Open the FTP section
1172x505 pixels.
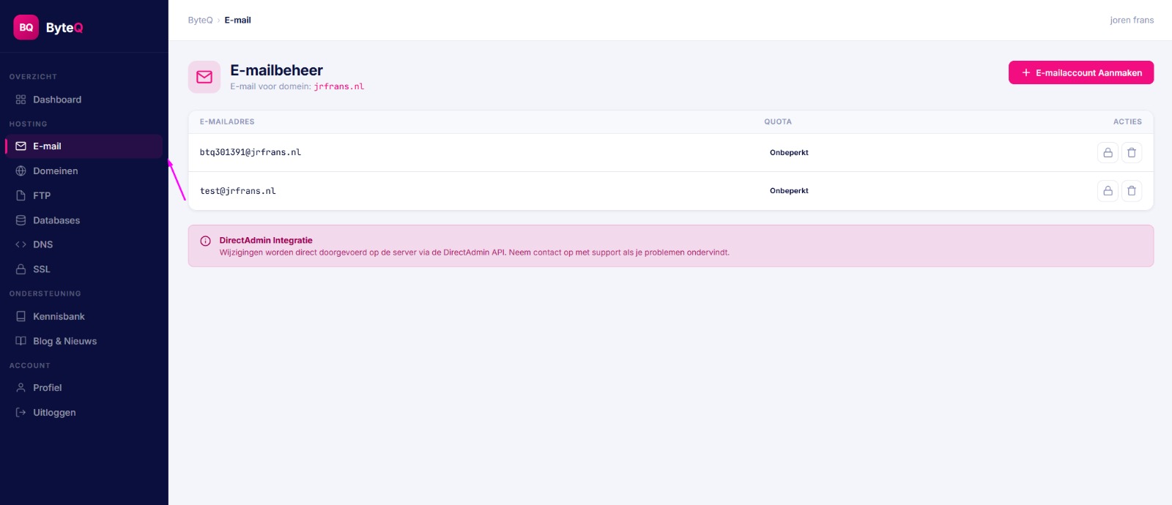(x=42, y=195)
